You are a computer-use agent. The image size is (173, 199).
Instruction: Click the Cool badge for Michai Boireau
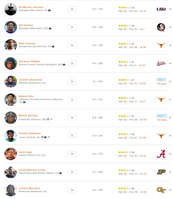162,116
